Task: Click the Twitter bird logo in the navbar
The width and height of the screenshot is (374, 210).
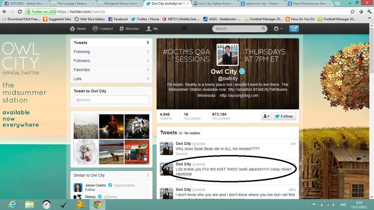Action: (x=184, y=28)
